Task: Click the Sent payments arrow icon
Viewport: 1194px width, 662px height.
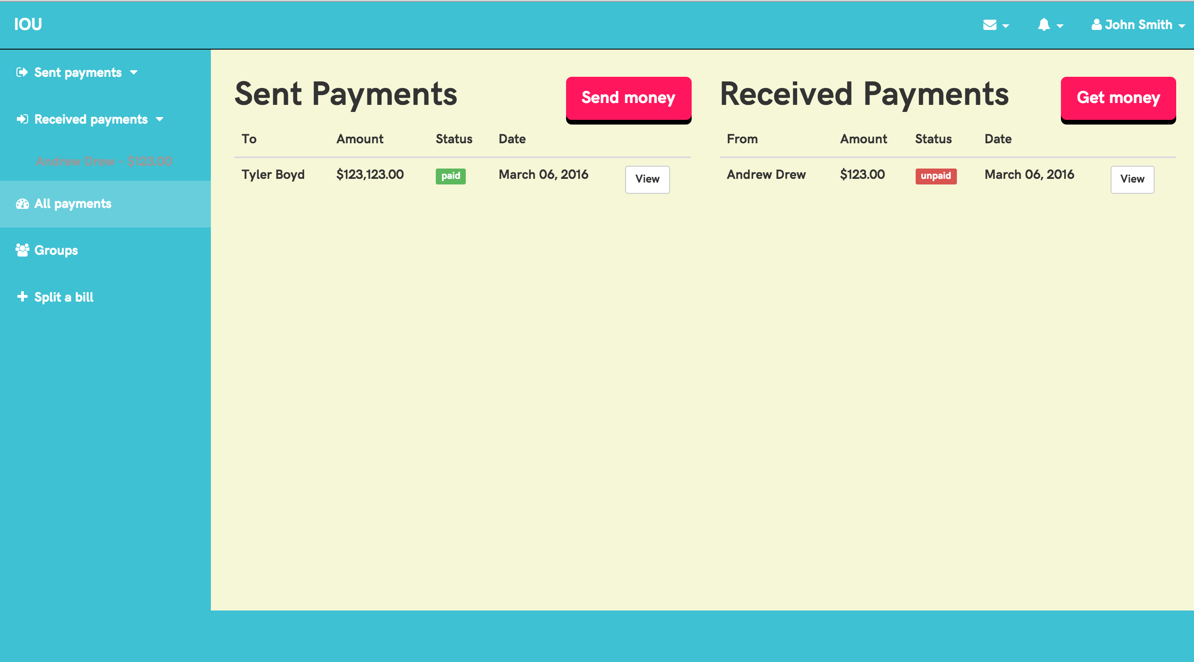Action: pos(22,72)
